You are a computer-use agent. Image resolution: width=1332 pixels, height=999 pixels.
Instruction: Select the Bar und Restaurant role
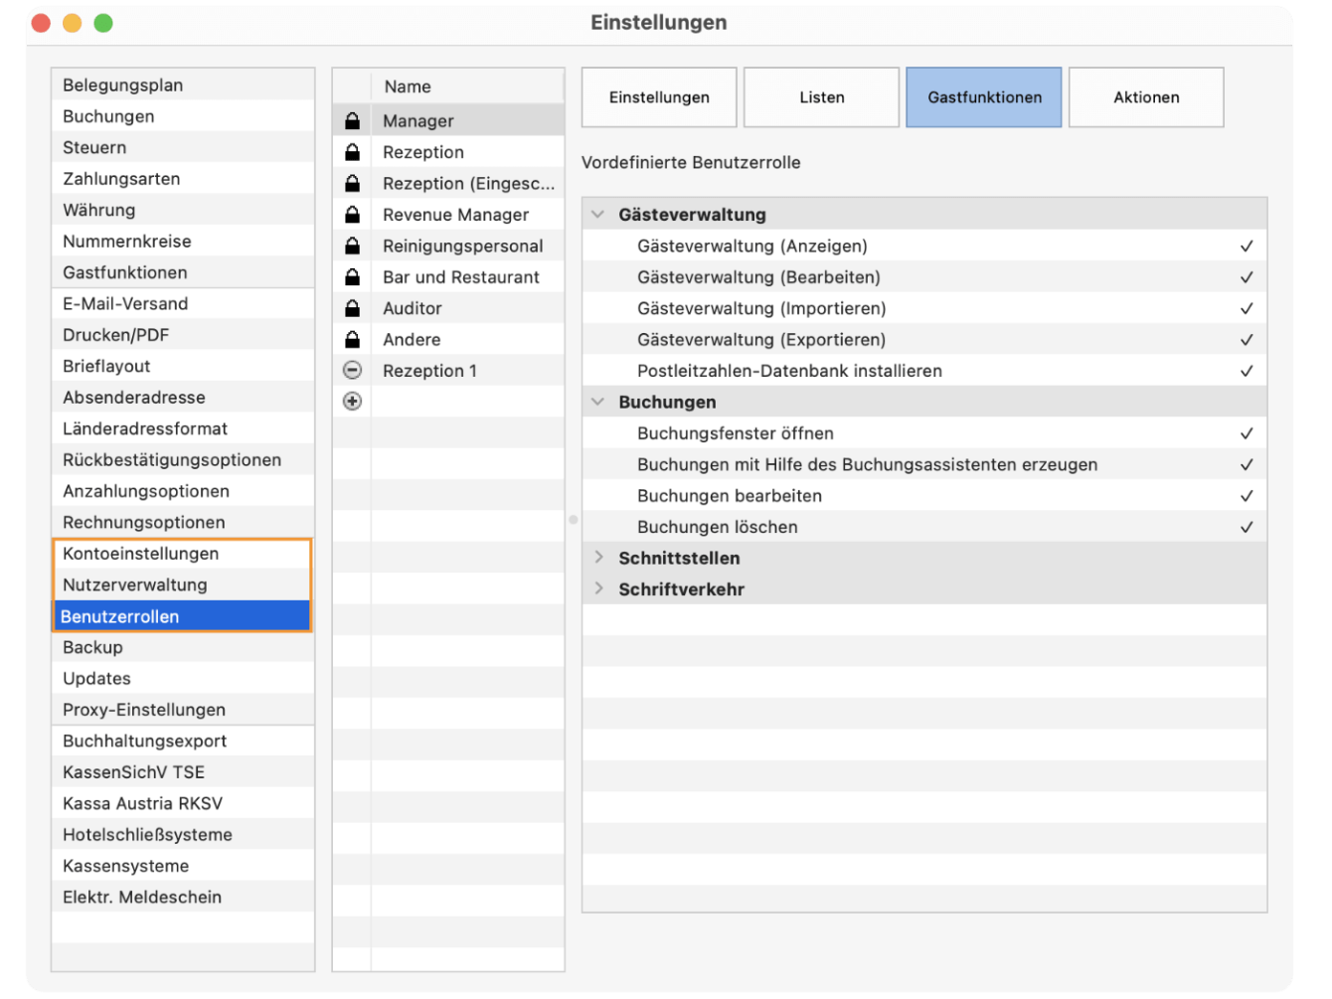point(448,277)
